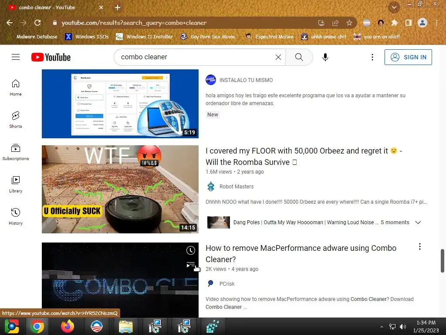Click the YouTube logo
The image size is (446, 335).
51,57
